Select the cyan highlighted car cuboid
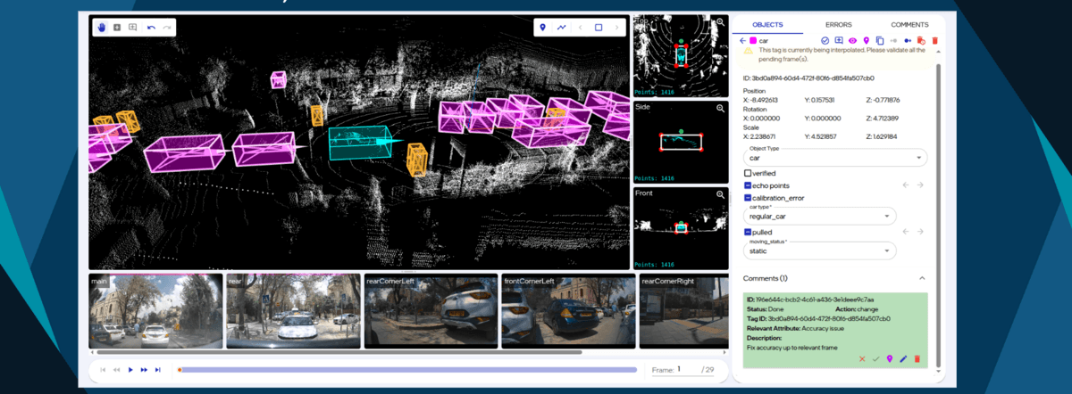This screenshot has height=394, width=1072. 360,144
